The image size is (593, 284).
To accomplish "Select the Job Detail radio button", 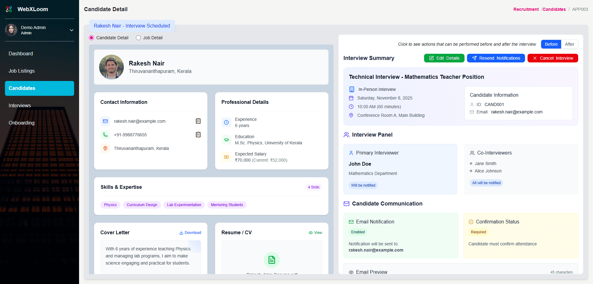I will coord(138,38).
